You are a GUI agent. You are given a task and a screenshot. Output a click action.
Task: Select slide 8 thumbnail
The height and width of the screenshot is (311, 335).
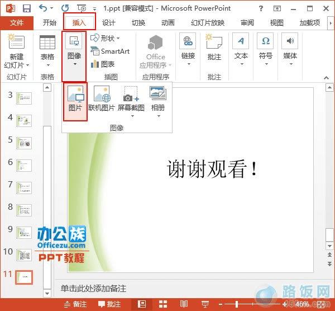[24, 210]
